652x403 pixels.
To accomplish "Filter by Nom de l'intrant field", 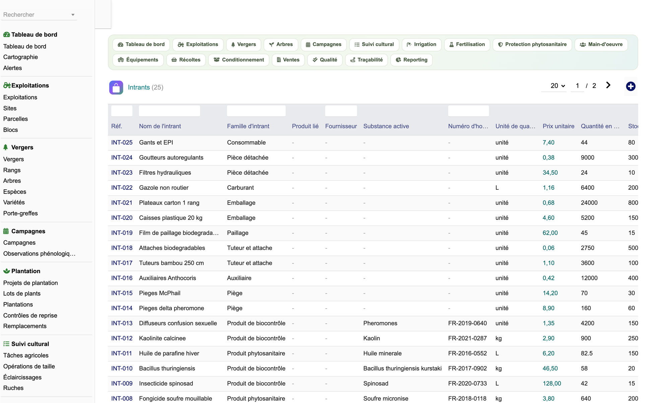I will pyautogui.click(x=170, y=111).
